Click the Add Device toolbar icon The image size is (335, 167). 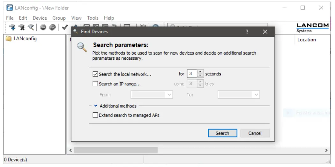12,27
